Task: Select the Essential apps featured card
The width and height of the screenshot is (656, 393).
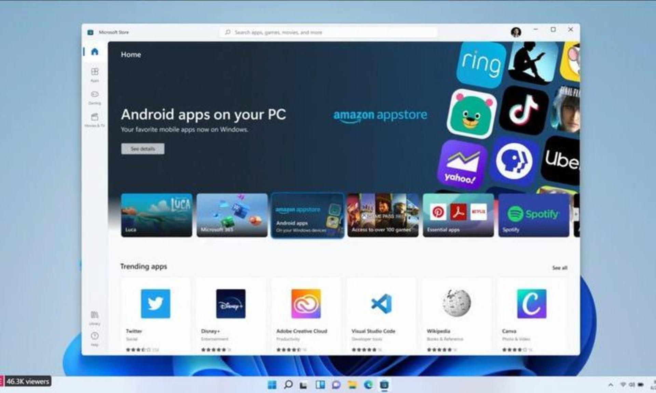Action: (x=459, y=215)
